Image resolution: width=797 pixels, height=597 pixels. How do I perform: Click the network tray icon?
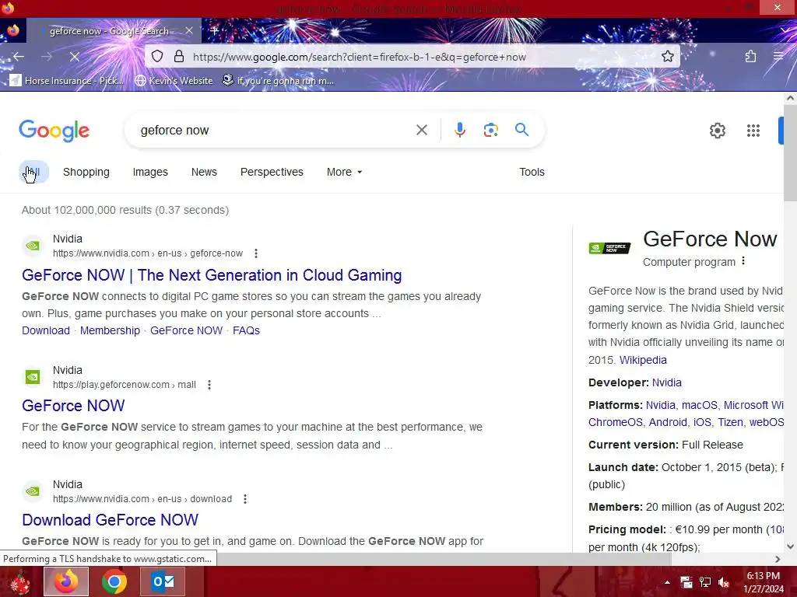[x=705, y=582]
